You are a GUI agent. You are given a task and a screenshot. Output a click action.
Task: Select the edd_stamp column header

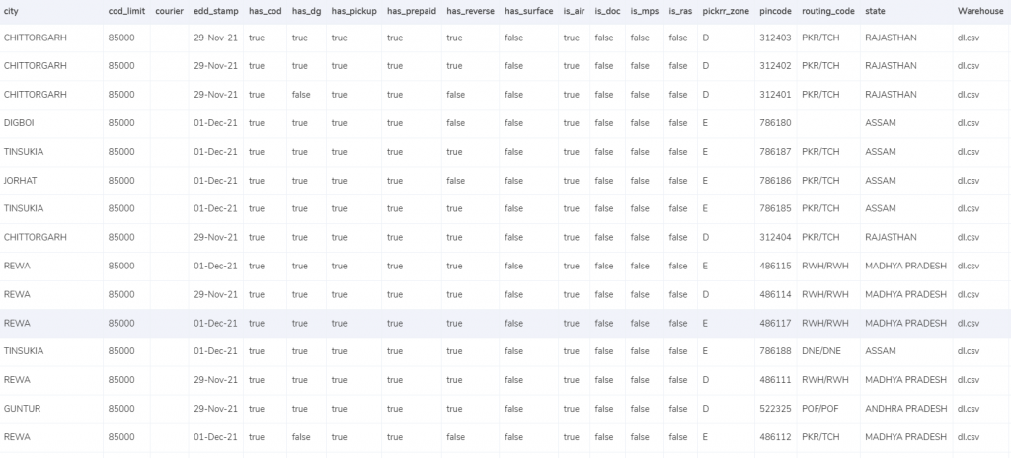(213, 10)
